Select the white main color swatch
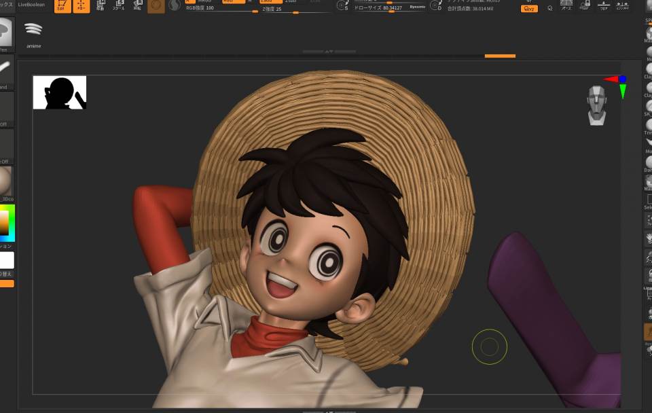 click(x=6, y=260)
